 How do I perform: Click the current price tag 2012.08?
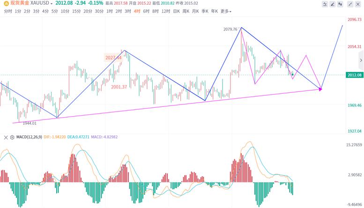(x=354, y=75)
